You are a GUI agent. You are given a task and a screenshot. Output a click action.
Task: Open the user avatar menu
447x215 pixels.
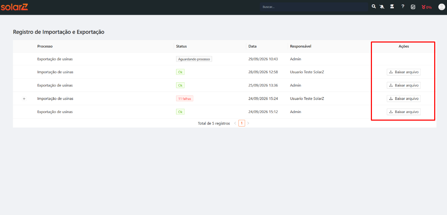coord(441,7)
